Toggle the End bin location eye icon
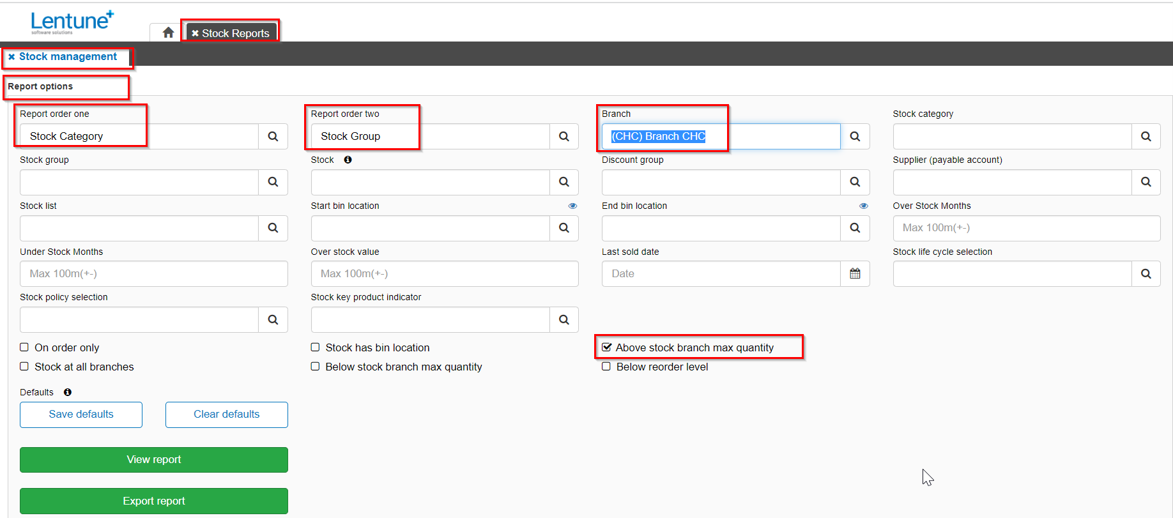This screenshot has height=518, width=1173. pyautogui.click(x=864, y=206)
